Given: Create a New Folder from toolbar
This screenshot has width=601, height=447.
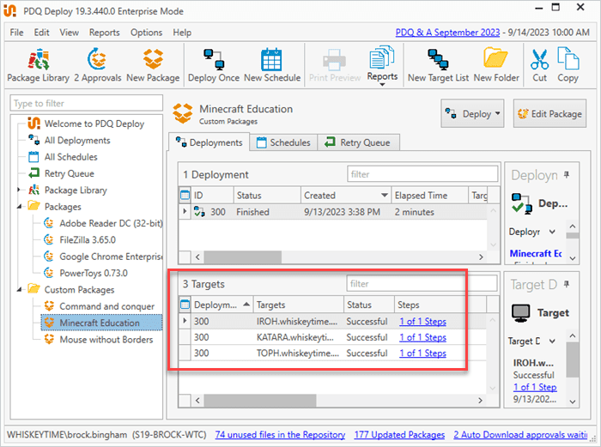Looking at the screenshot, I should pyautogui.click(x=496, y=65).
